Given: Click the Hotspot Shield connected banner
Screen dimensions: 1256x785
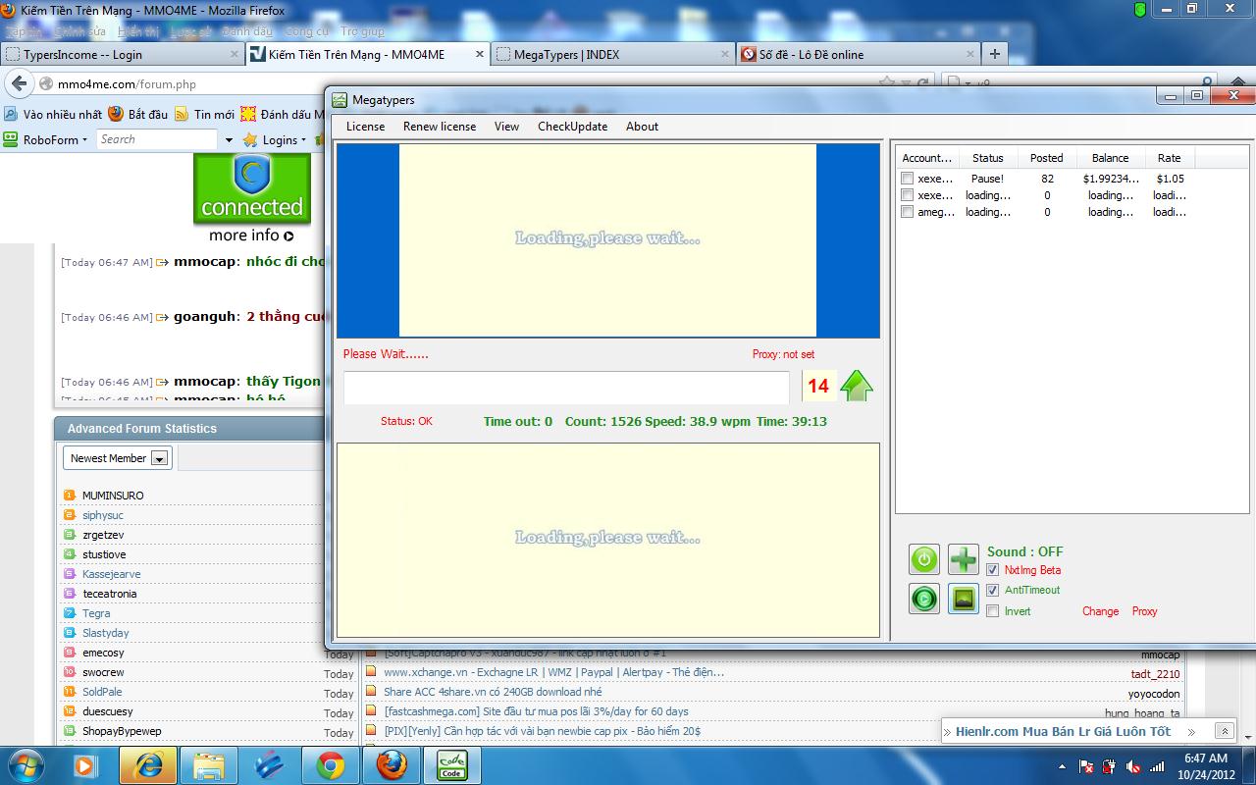Looking at the screenshot, I should [x=252, y=189].
